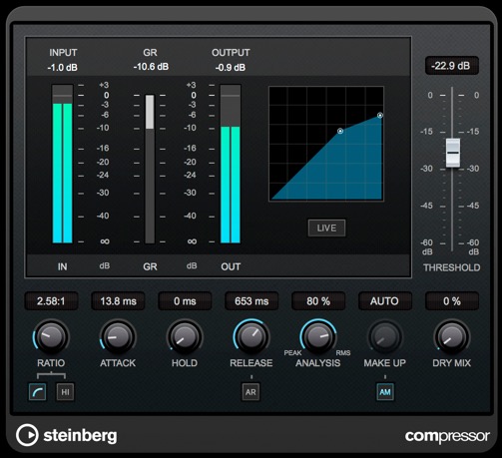This screenshot has height=458, width=502.
Task: Select the 13.8 ms attack value field
Action: (x=118, y=301)
